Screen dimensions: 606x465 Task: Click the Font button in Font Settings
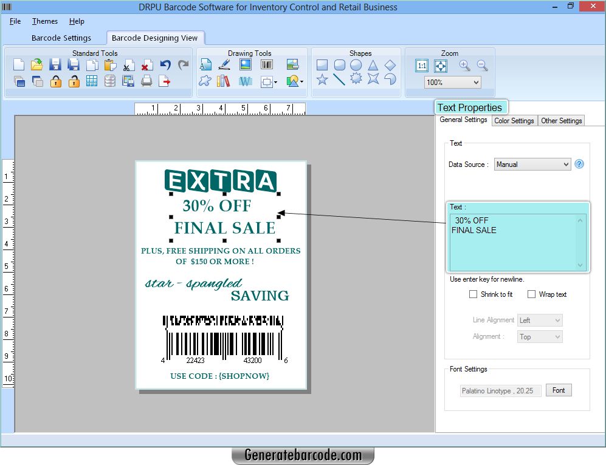[558, 390]
